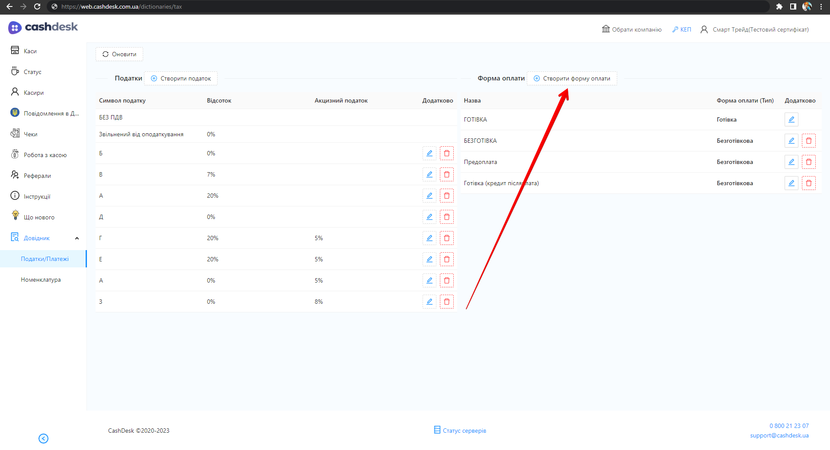
Task: Click the Створити податок button
Action: click(181, 78)
